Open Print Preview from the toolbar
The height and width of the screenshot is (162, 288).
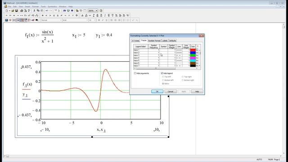coord(25,11)
